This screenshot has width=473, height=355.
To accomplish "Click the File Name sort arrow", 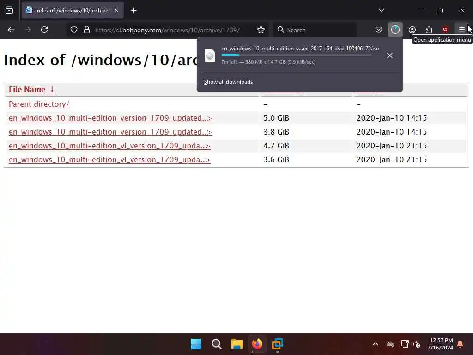I will [52, 89].
